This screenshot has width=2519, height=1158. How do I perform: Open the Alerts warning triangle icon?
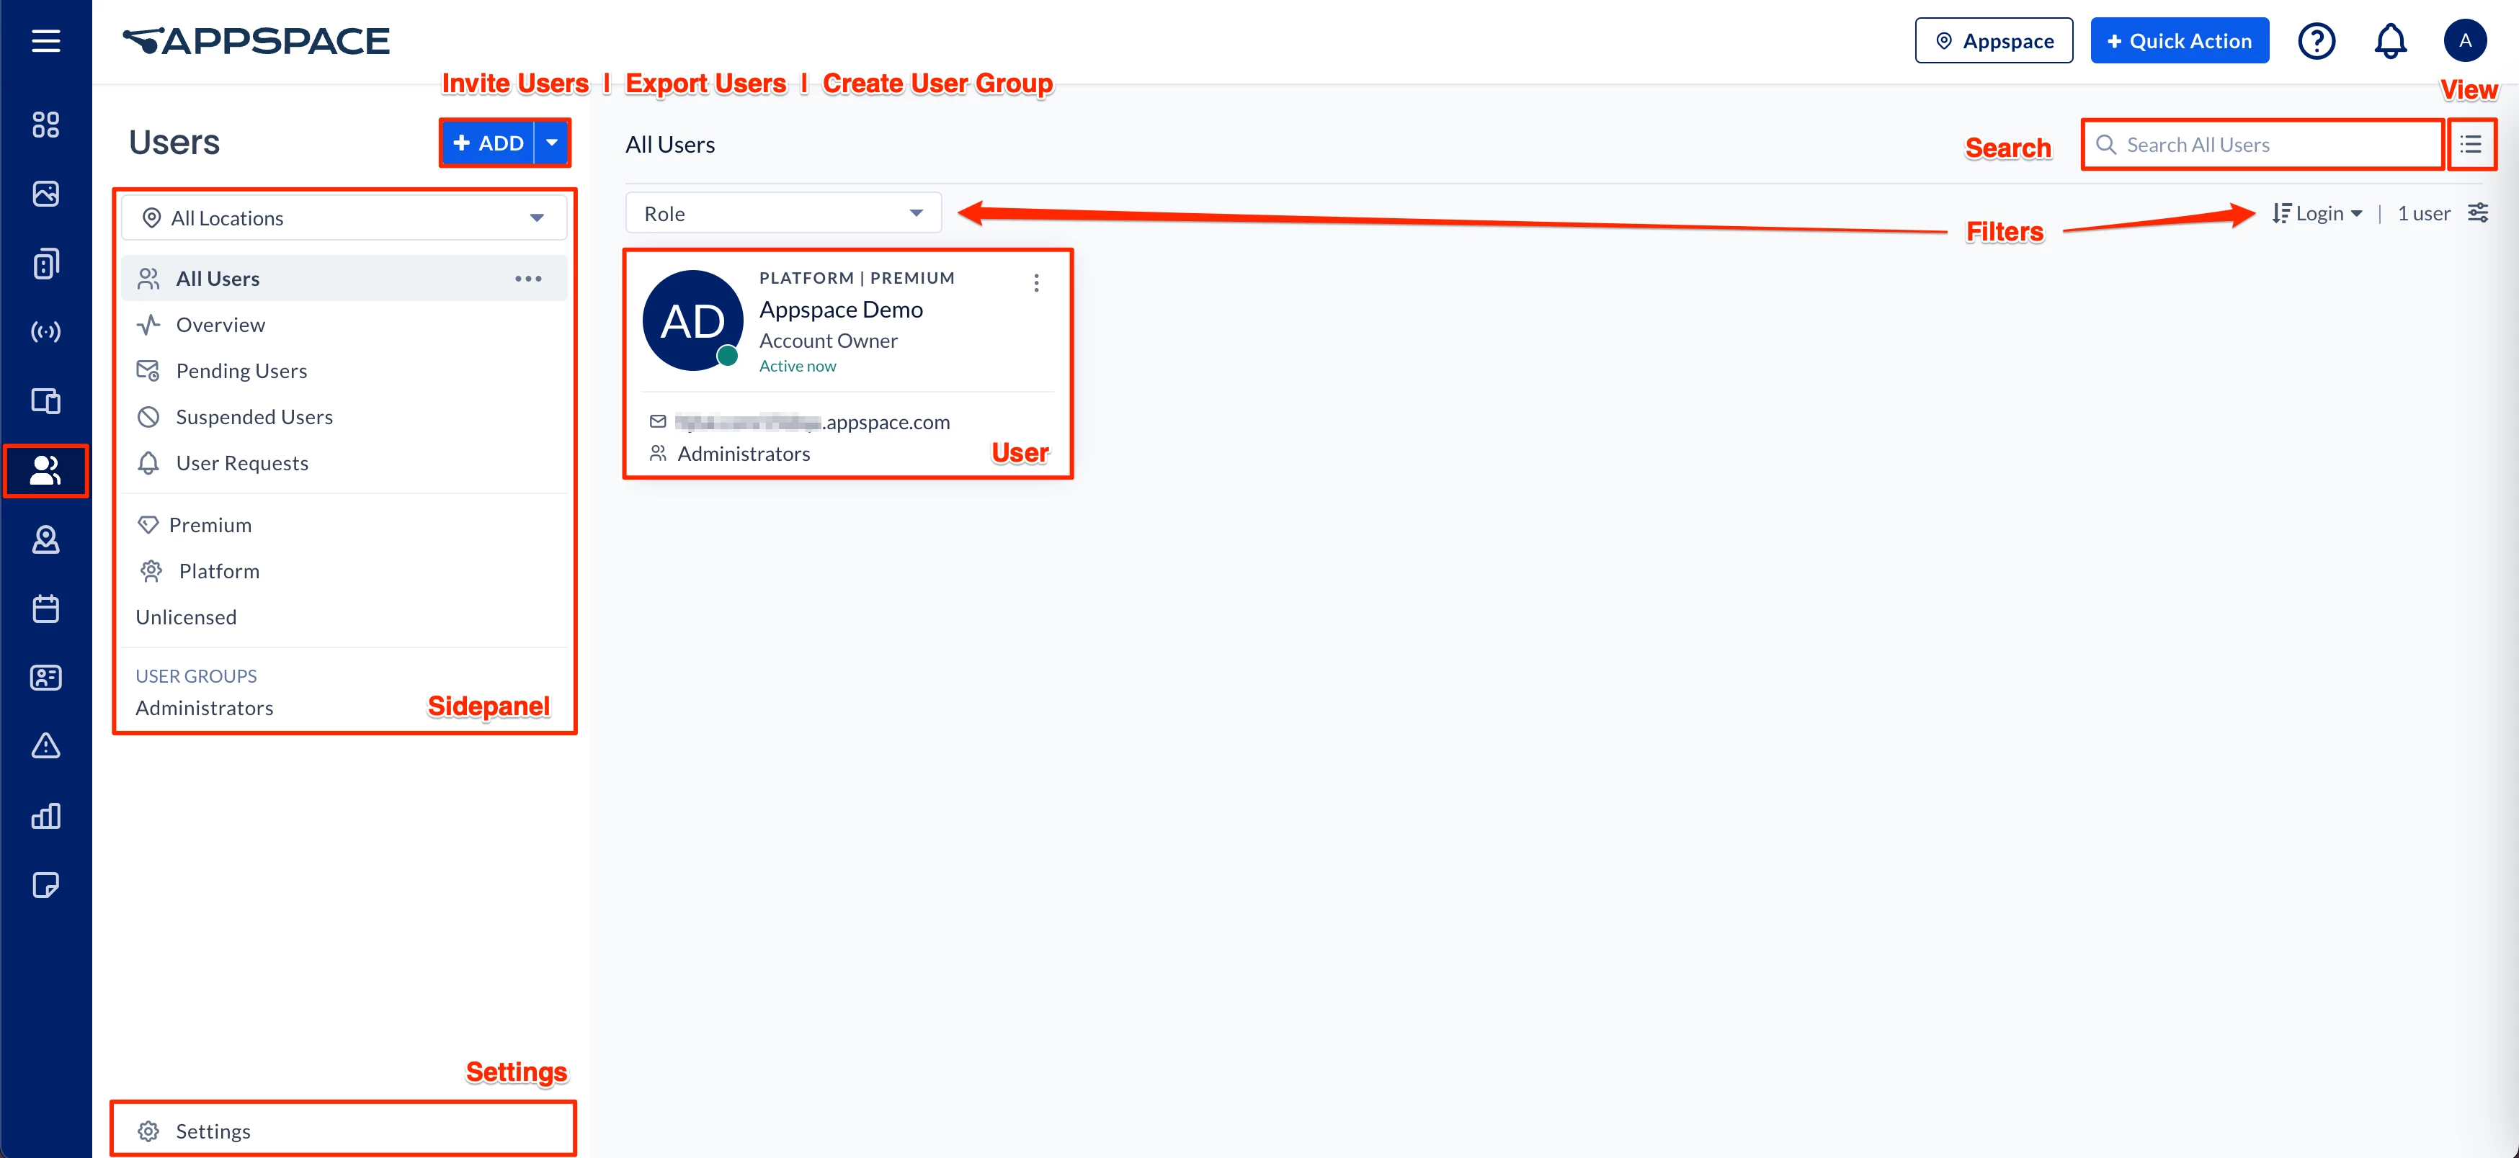point(45,747)
